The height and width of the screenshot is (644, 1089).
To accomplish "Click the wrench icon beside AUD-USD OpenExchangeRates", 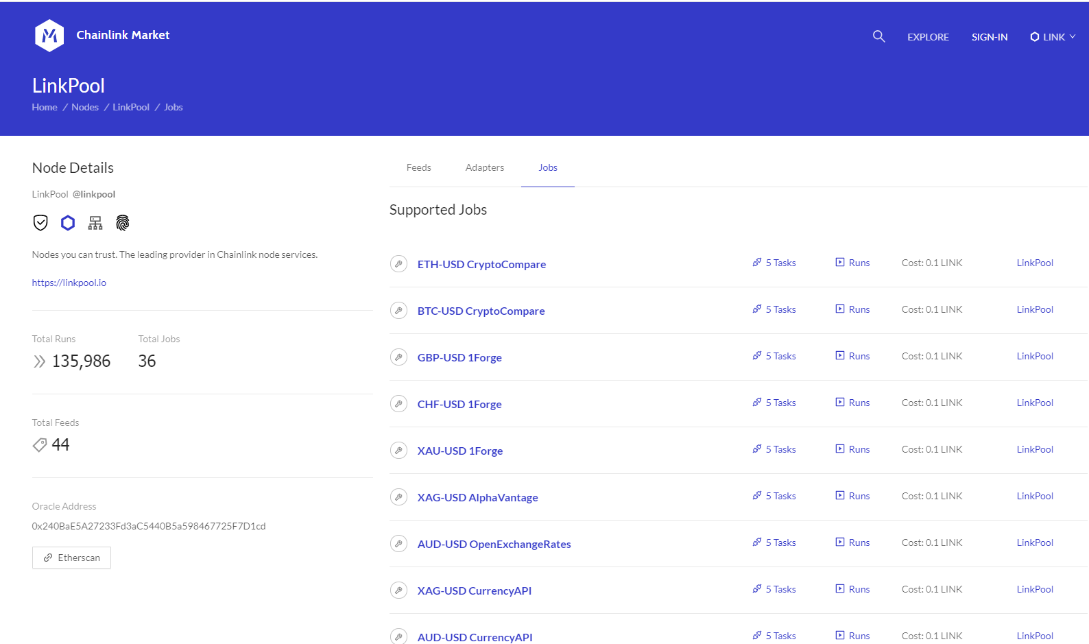I will tap(398, 543).
